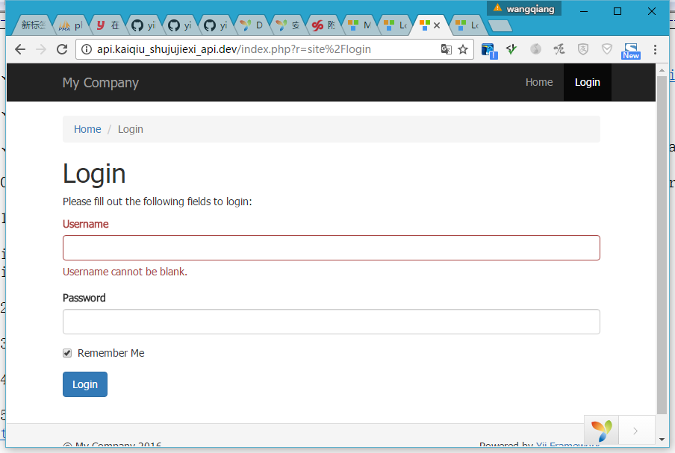Click the browser forward arrow

click(41, 49)
